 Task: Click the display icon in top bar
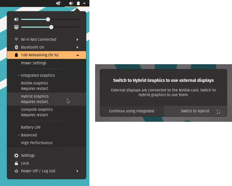point(58,3)
